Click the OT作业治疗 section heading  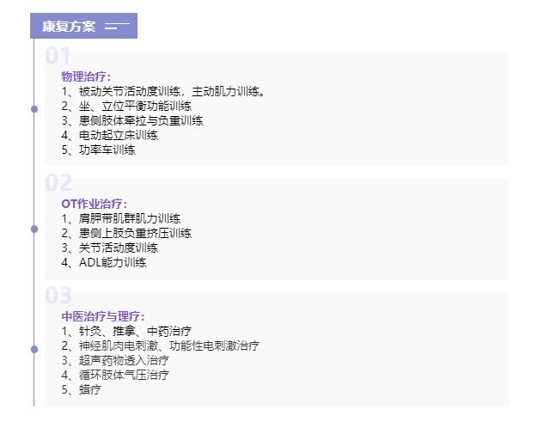pyautogui.click(x=94, y=204)
